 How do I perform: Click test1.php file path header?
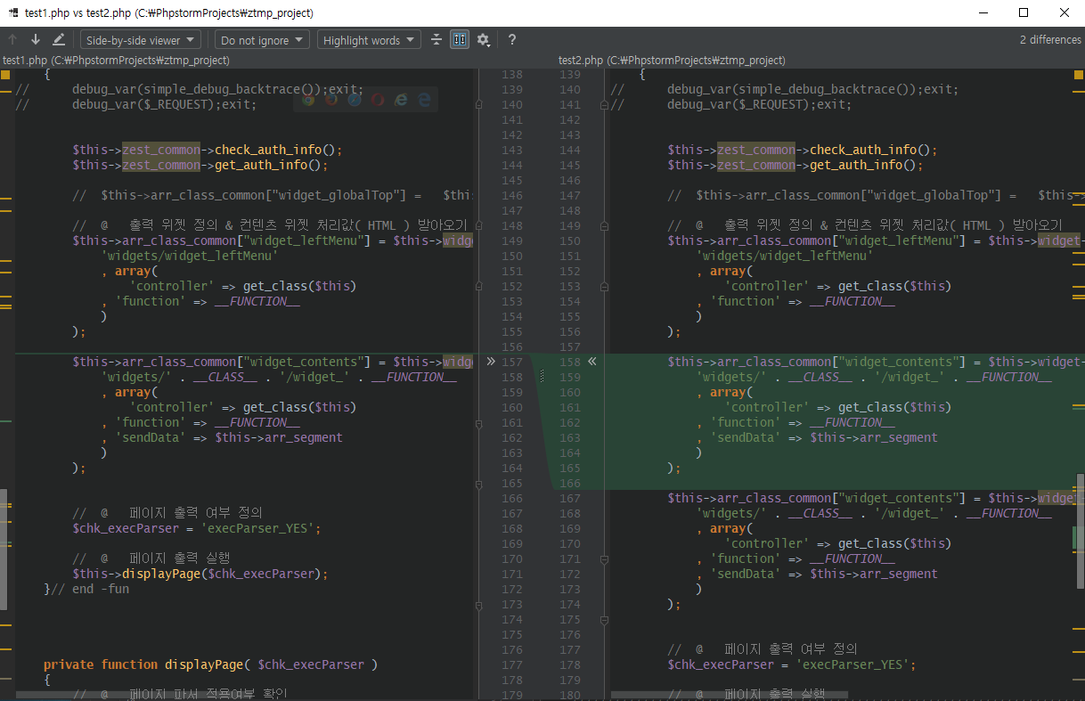pos(116,61)
